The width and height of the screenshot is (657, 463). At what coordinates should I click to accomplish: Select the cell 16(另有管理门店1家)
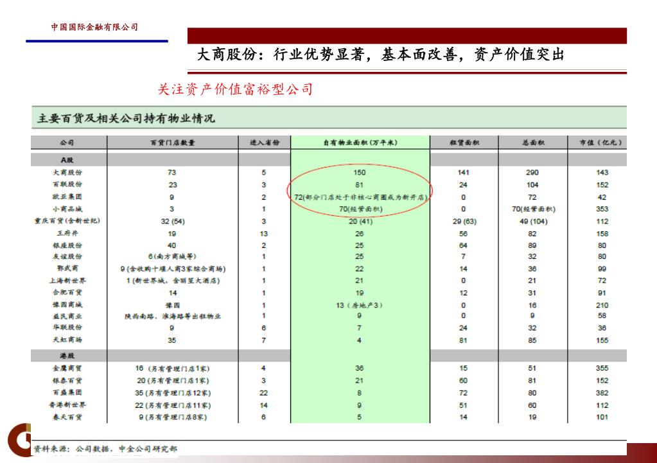(x=172, y=369)
